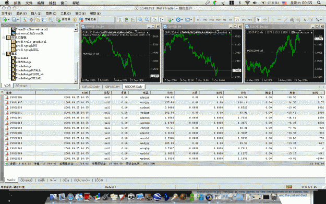Switch chart to line chart style
Viewport: 326px width, 204px height.
133,19
